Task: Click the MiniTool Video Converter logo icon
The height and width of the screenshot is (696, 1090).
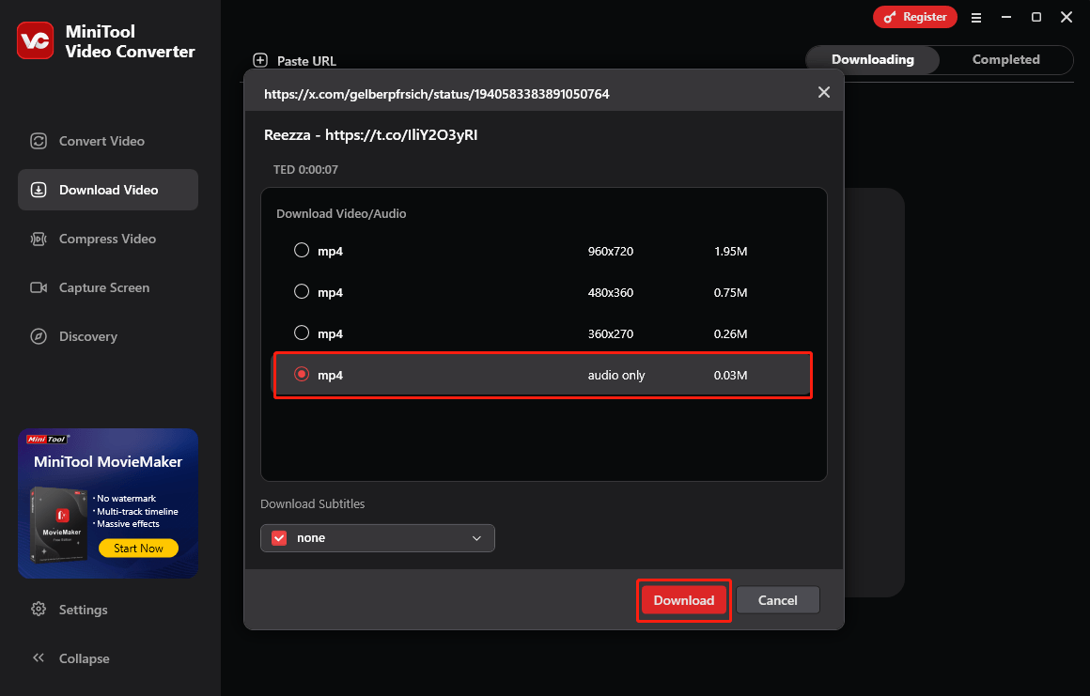Action: [x=35, y=41]
